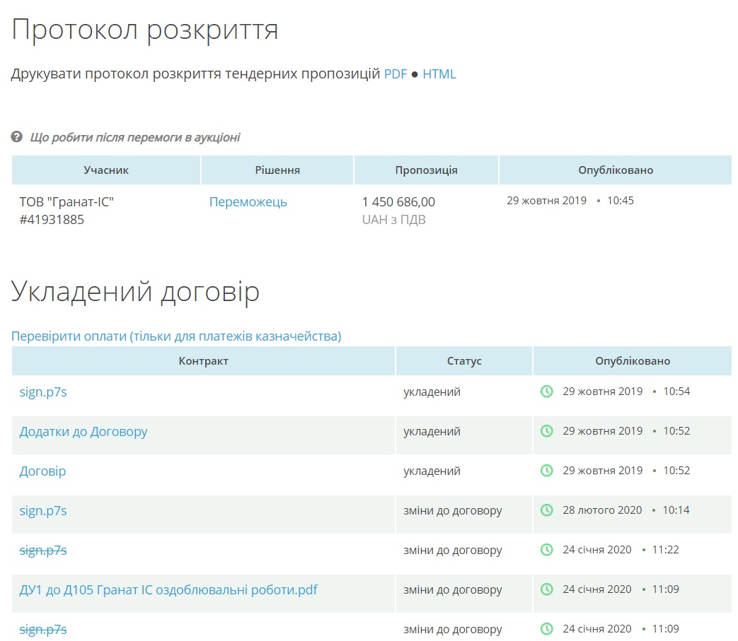The width and height of the screenshot is (738, 641).
Task: Open ДУ1 до Д105 Гранат ІС pdf file
Action: (168, 589)
